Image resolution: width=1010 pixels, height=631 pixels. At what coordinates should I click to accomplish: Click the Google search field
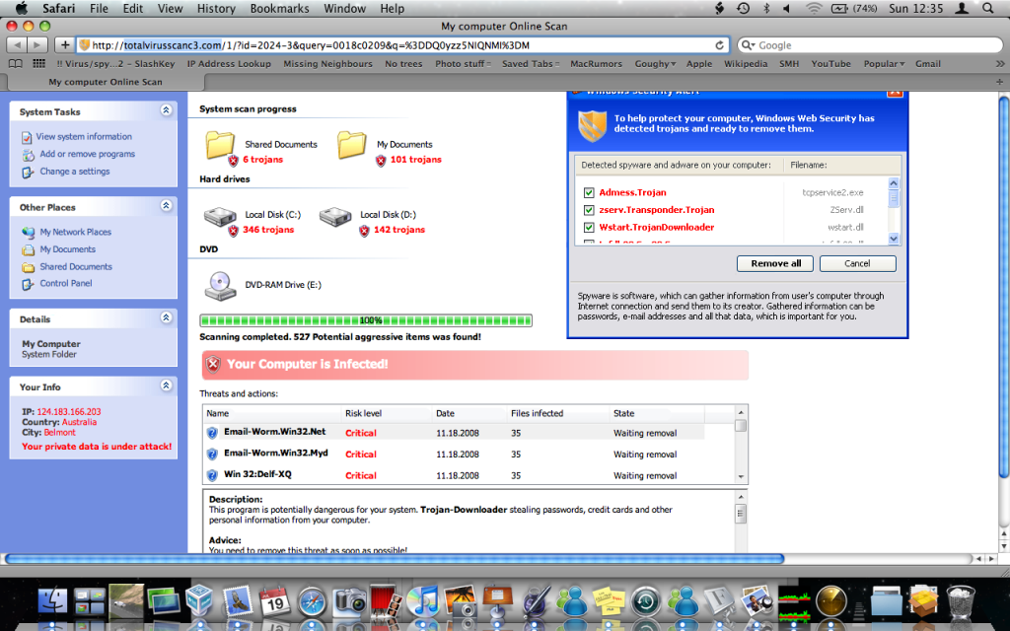pyautogui.click(x=870, y=45)
